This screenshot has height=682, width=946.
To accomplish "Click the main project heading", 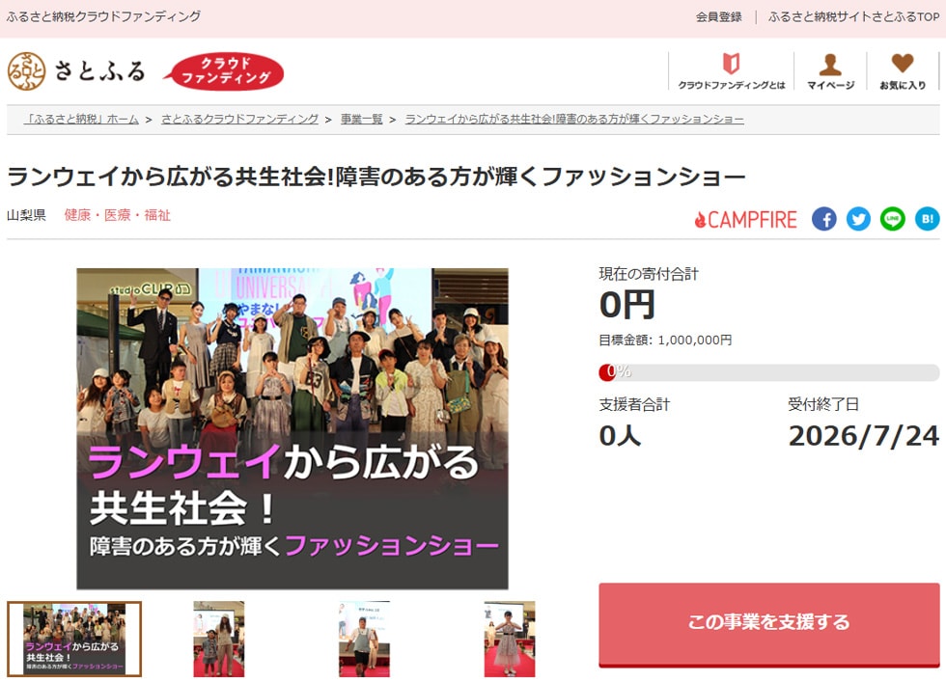I will tap(376, 177).
